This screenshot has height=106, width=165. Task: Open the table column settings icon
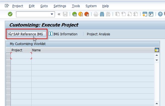click(x=157, y=50)
